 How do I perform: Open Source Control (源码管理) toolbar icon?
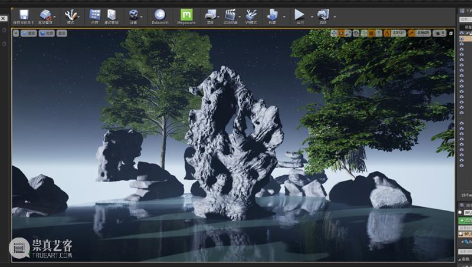[x=45, y=15]
